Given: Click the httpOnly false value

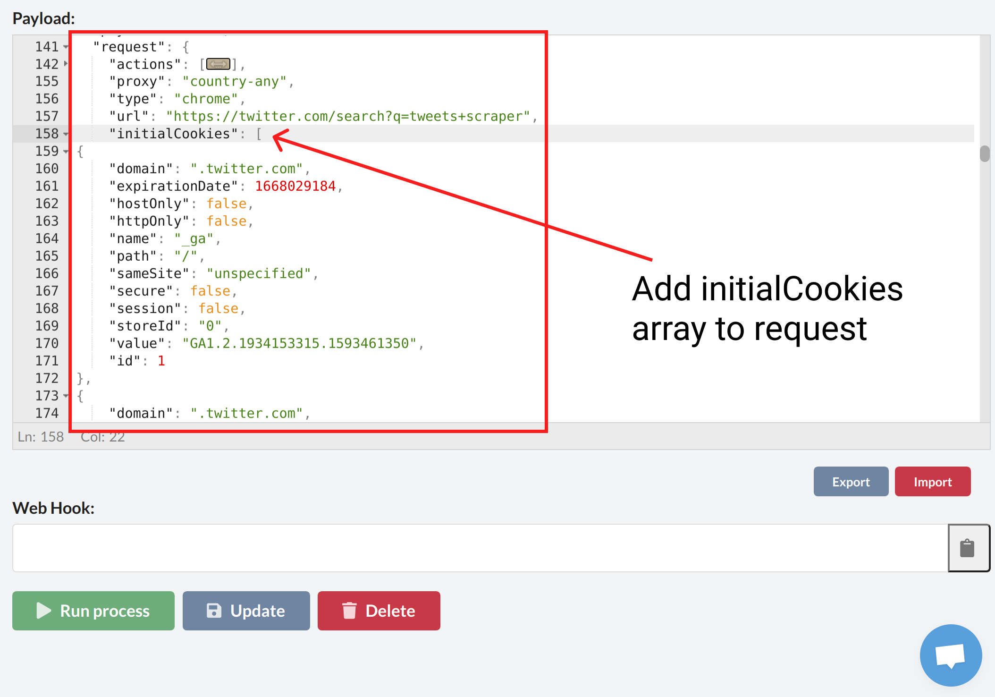Looking at the screenshot, I should tap(227, 221).
